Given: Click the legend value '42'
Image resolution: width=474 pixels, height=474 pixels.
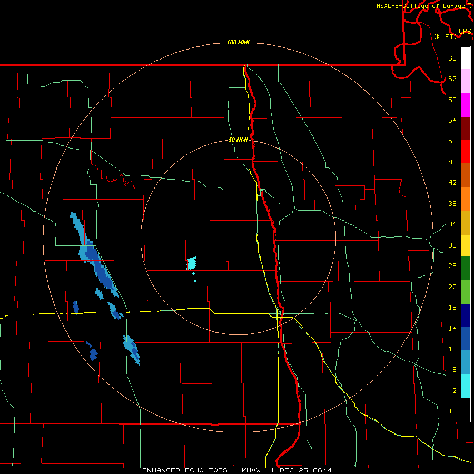Looking at the screenshot, I should (x=452, y=183).
